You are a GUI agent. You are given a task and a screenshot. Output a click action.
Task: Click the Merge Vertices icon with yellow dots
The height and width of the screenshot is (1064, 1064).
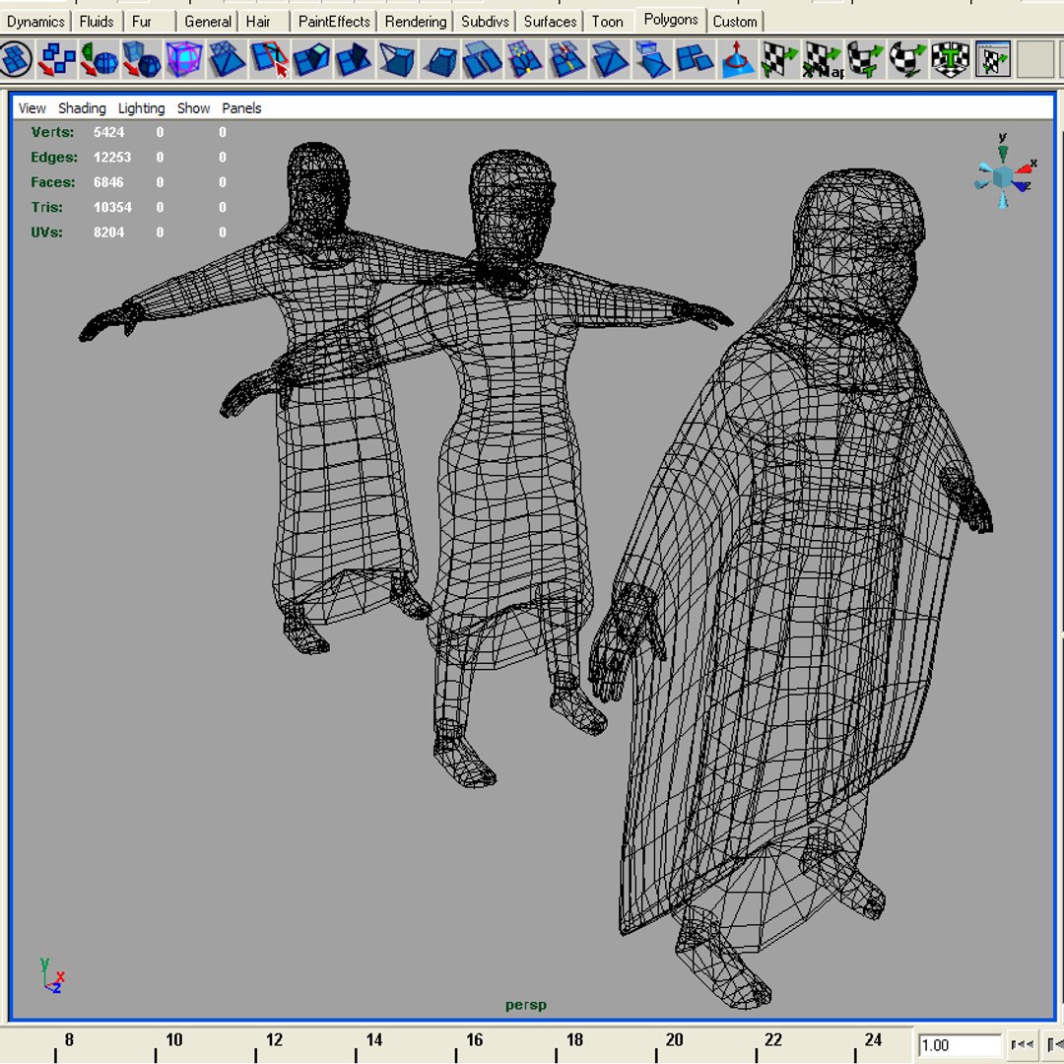pos(524,59)
